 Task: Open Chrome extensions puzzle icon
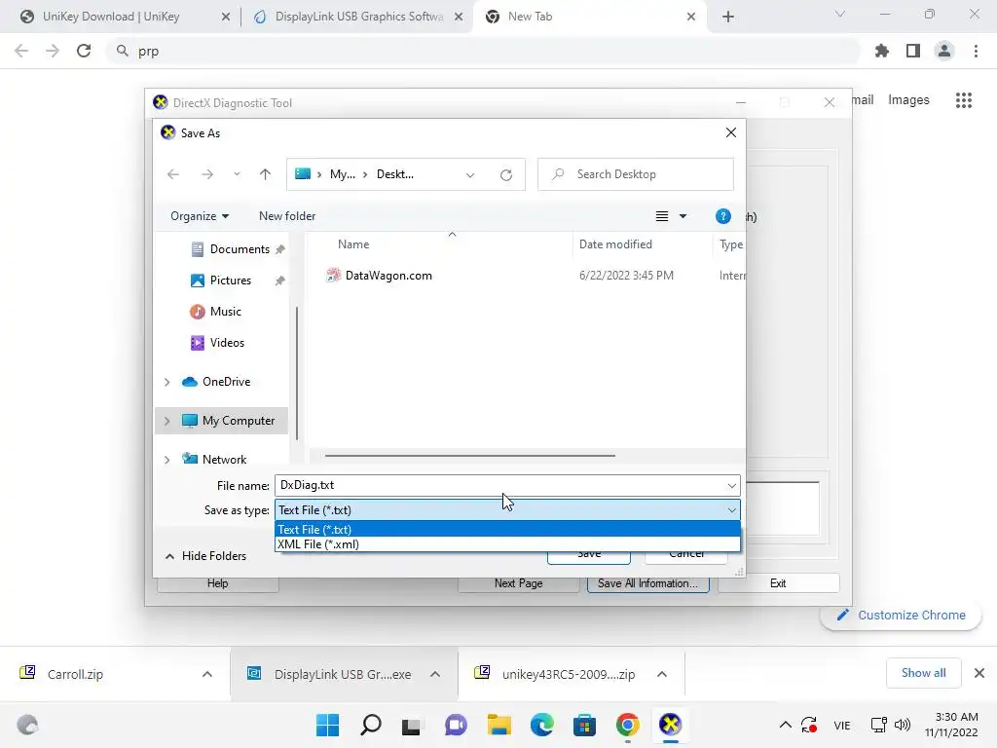pos(882,51)
